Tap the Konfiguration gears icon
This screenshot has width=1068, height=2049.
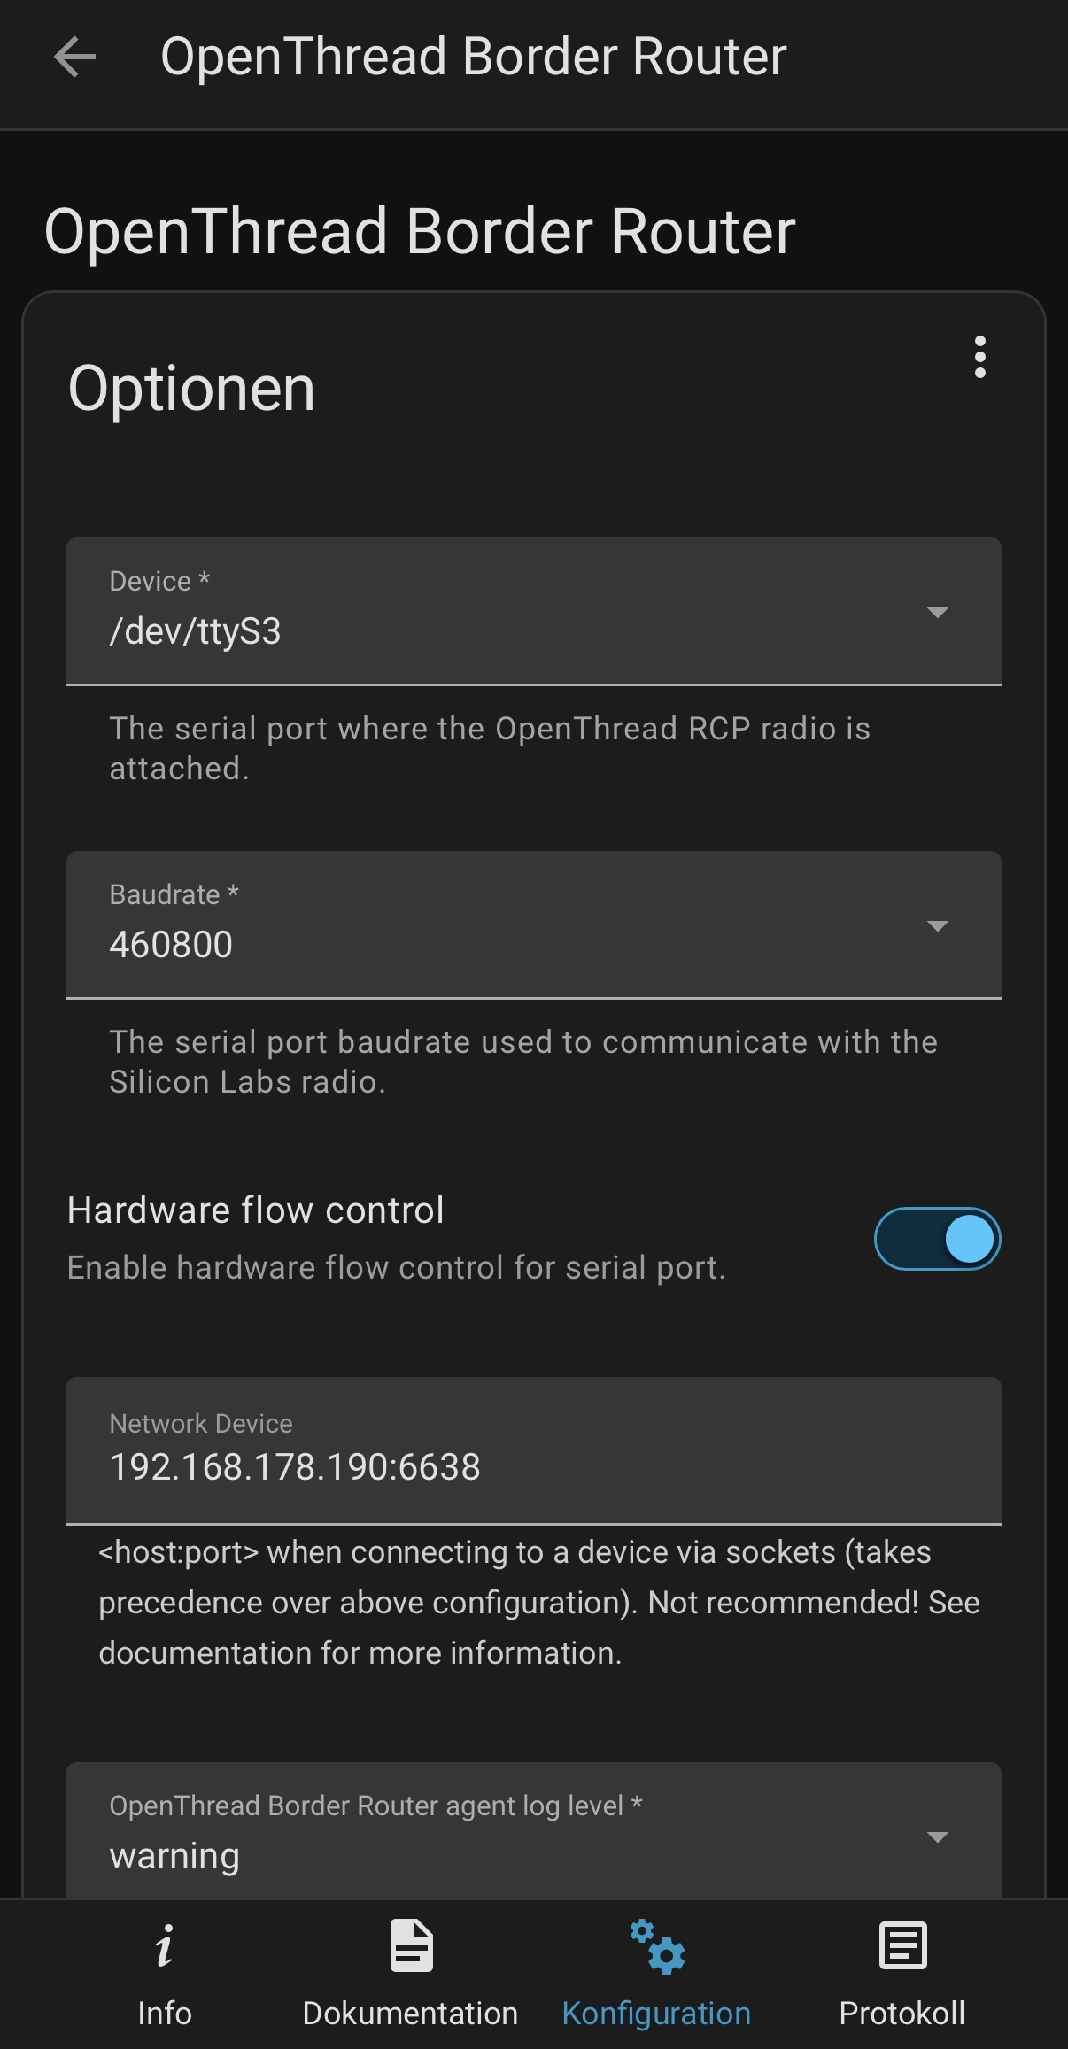(657, 1946)
